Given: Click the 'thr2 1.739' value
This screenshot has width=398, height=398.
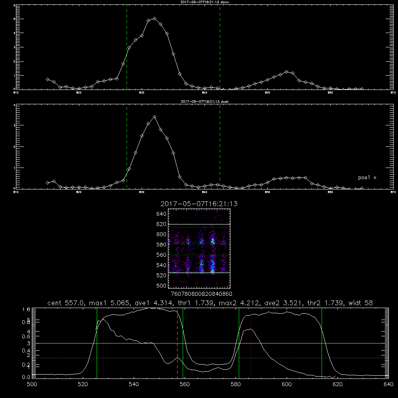Looking at the screenshot, I should pos(326,303).
